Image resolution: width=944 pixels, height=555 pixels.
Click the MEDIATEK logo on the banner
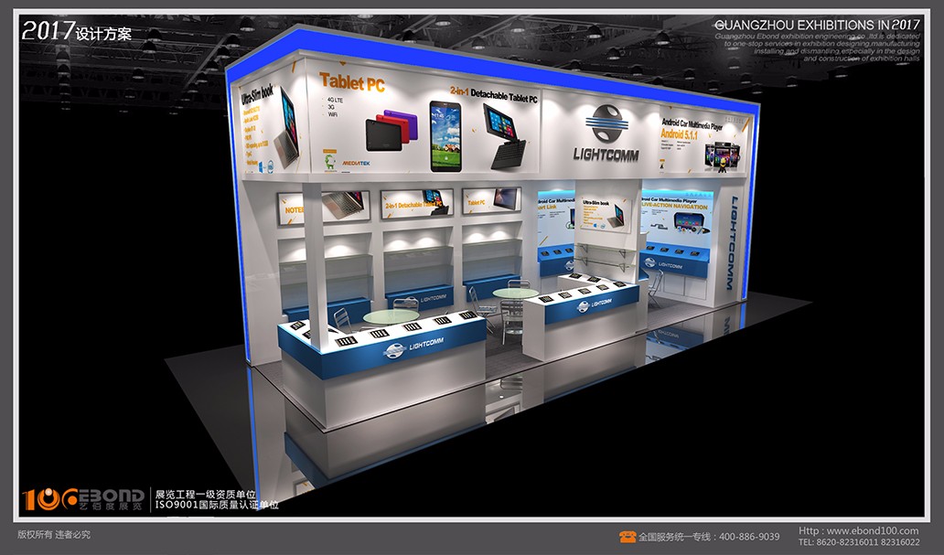(356, 163)
